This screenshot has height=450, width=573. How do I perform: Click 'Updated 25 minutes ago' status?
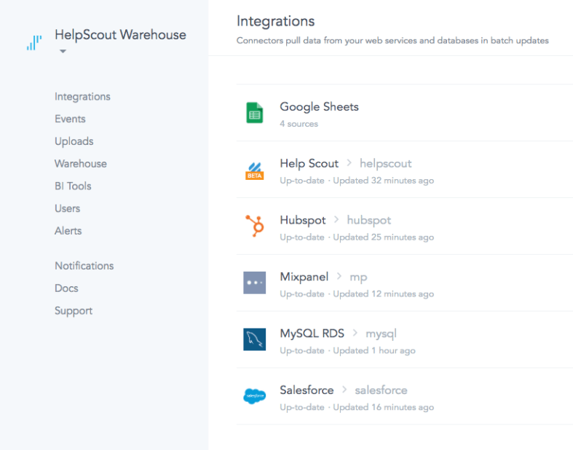(x=384, y=237)
